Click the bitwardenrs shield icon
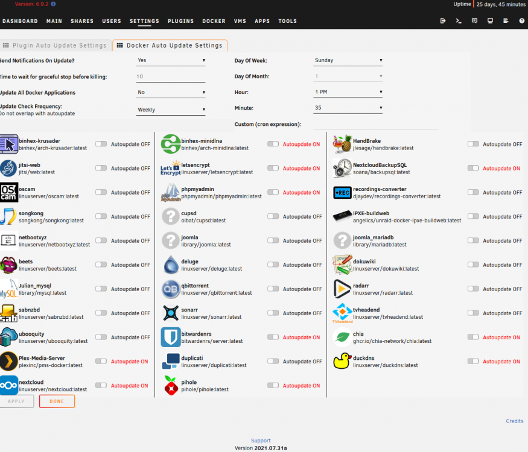This screenshot has height=452, width=528. click(x=171, y=337)
